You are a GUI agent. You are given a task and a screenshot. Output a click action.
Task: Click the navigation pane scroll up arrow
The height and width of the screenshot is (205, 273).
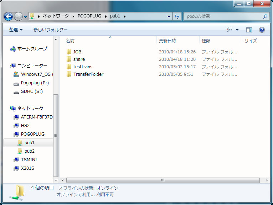pyautogui.click(x=56, y=39)
